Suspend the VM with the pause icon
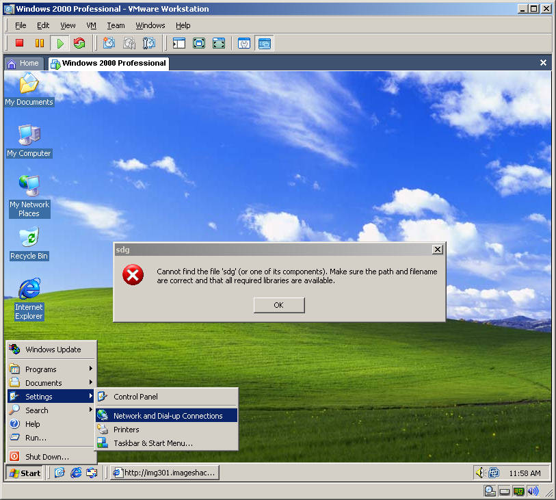556x500 pixels. (40, 43)
